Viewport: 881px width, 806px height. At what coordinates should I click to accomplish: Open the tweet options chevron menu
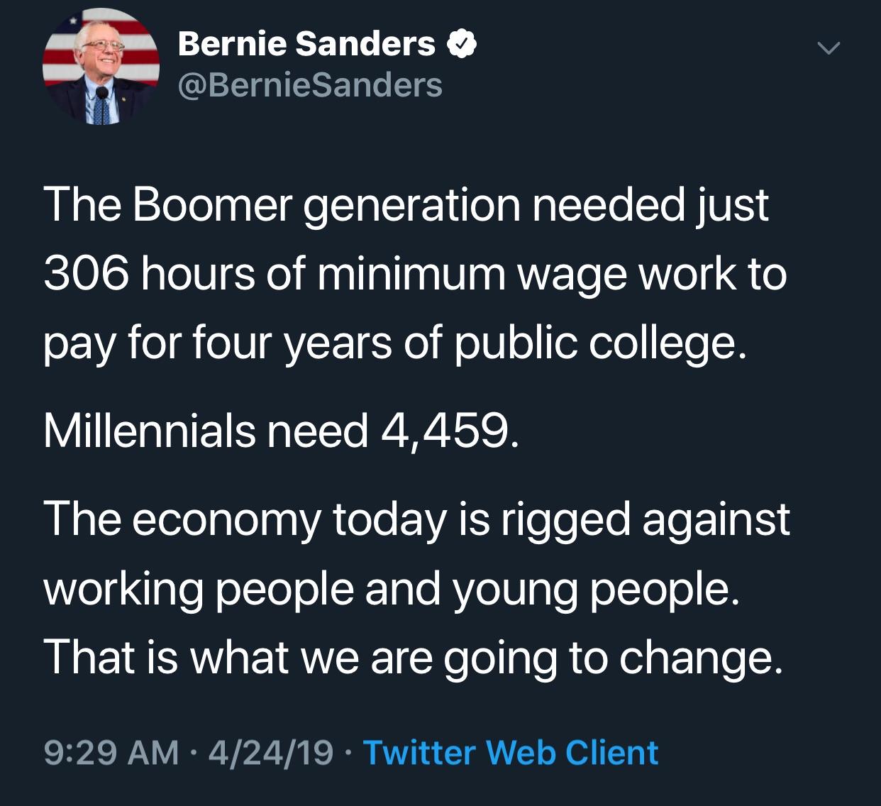pos(828,49)
